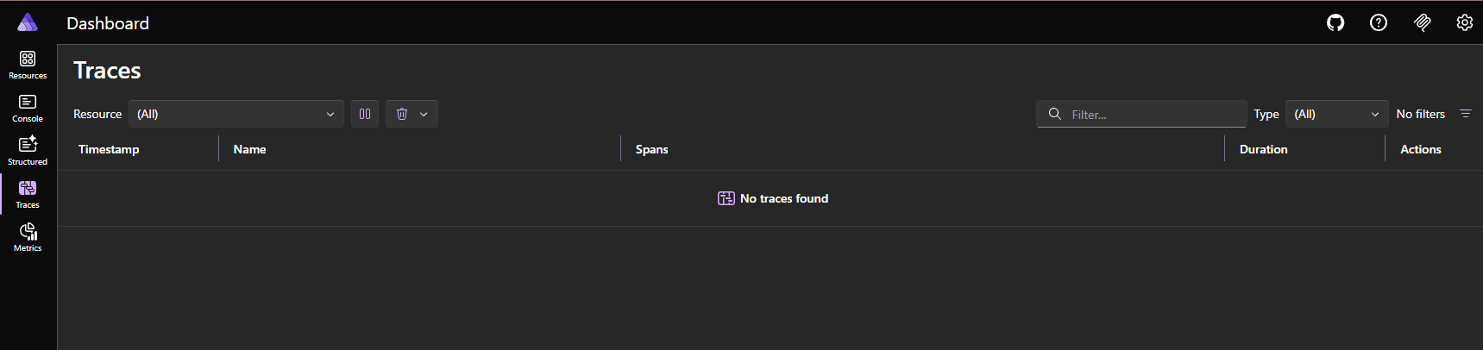Open the settings gear icon
The height and width of the screenshot is (350, 1483).
point(1465,23)
